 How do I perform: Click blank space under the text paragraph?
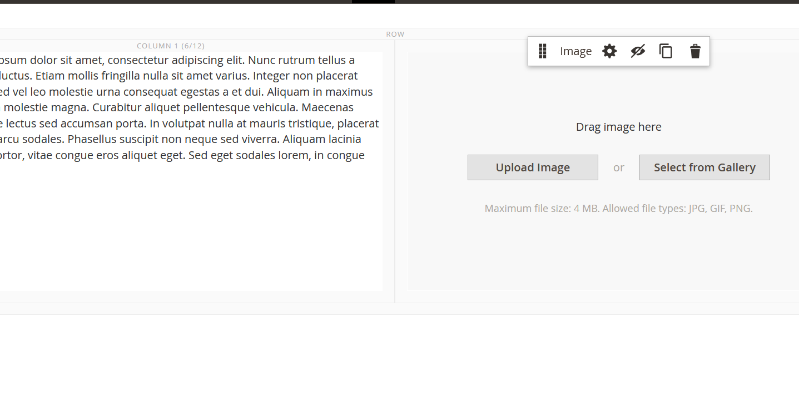pyautogui.click(x=189, y=228)
